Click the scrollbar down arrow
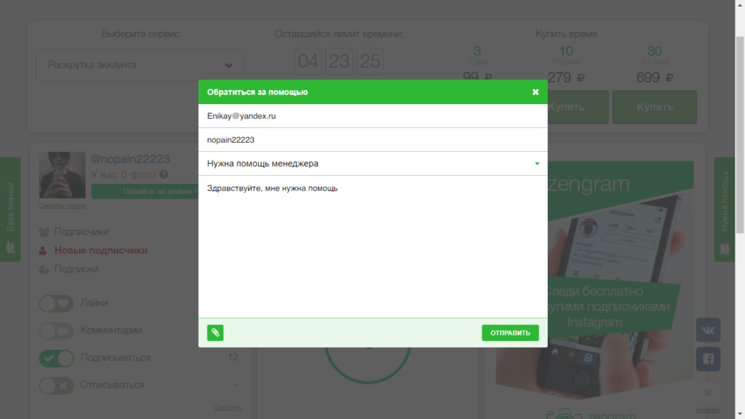 [x=740, y=415]
